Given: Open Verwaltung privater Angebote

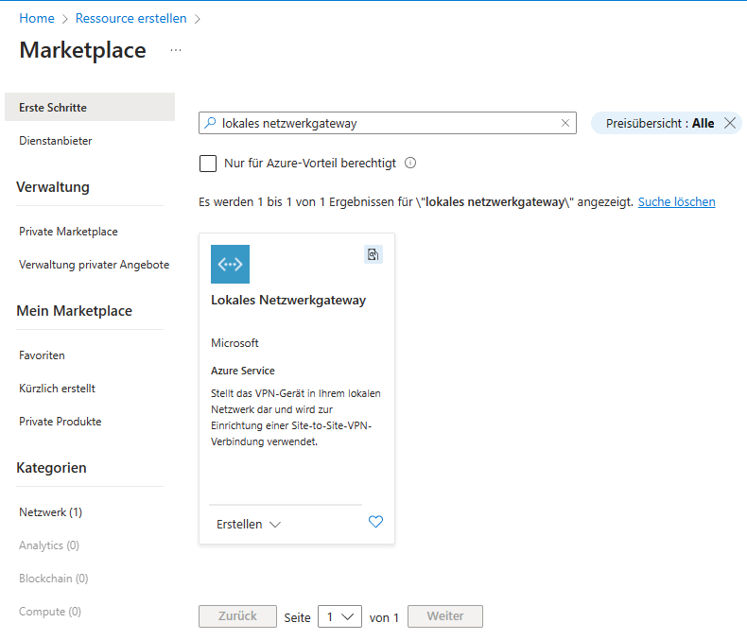Looking at the screenshot, I should [94, 265].
